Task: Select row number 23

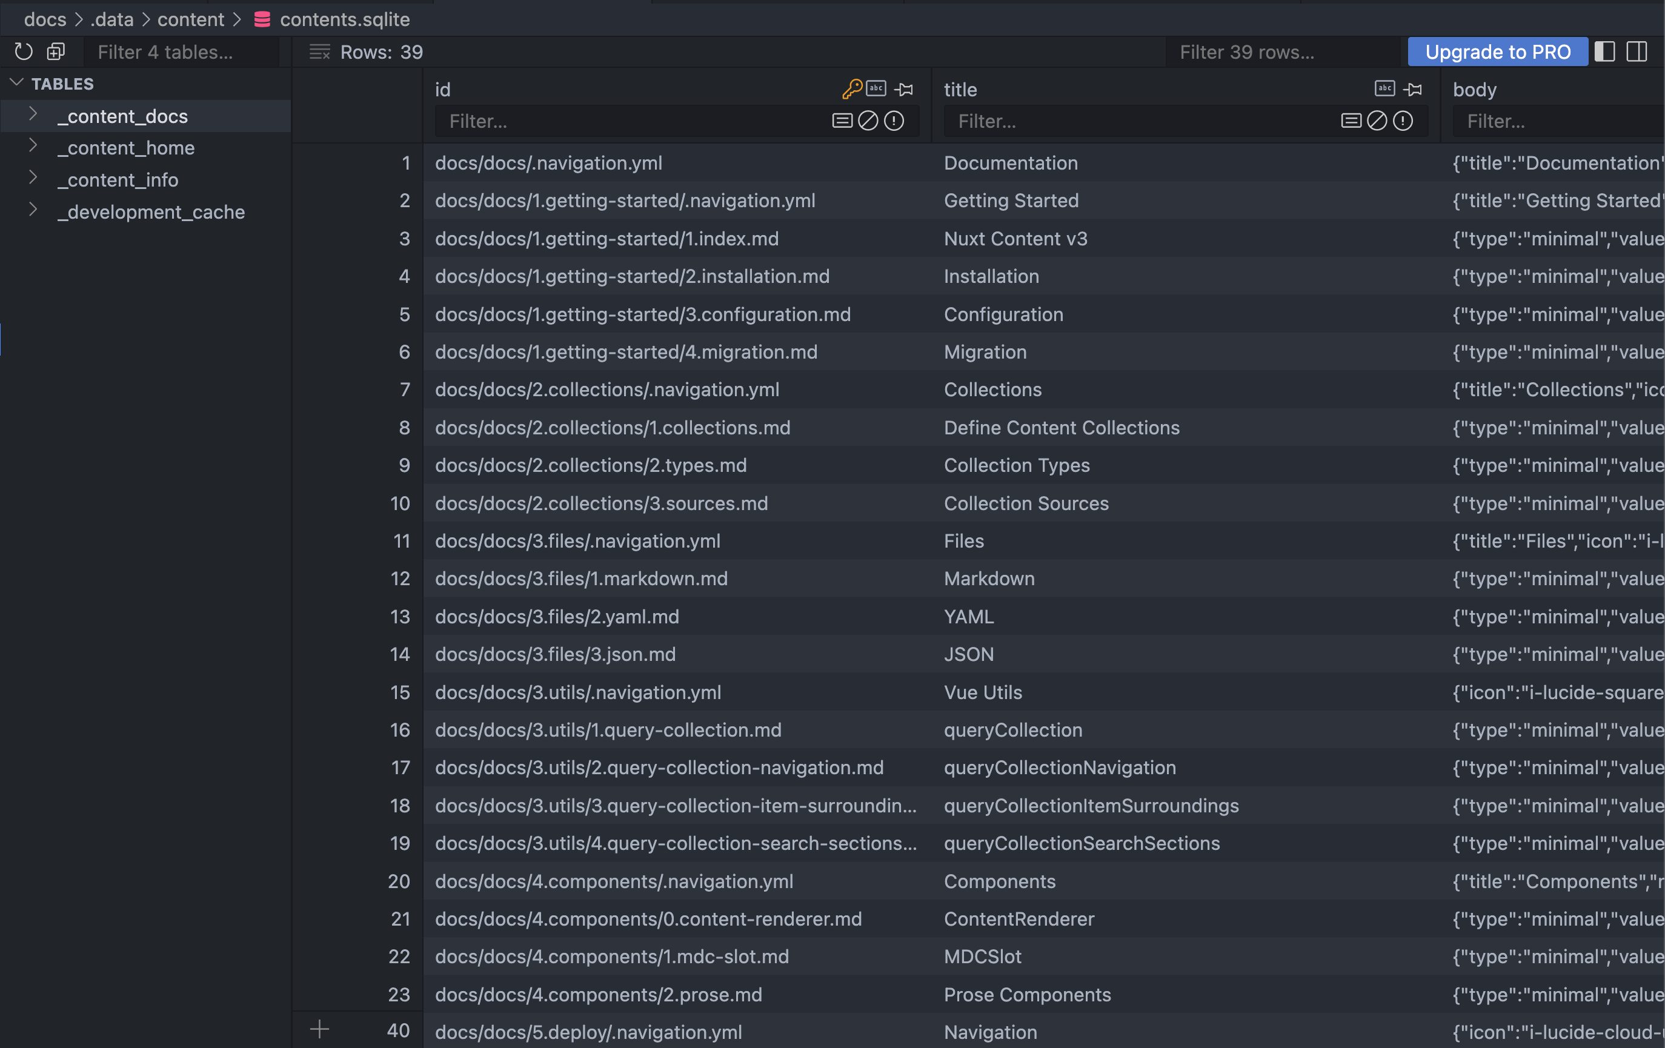Action: point(399,994)
